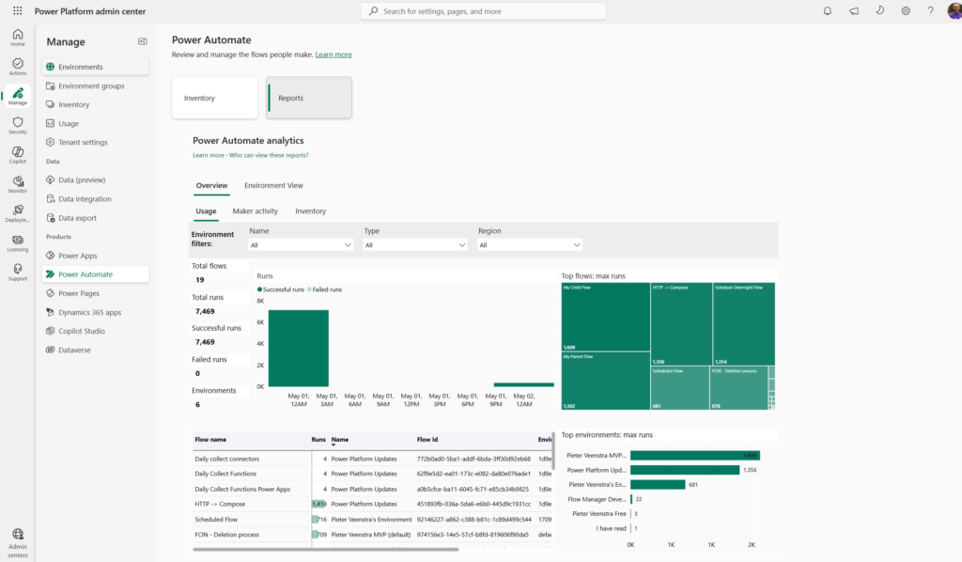962x562 pixels.
Task: Open Monitor in the left rail
Action: (18, 184)
